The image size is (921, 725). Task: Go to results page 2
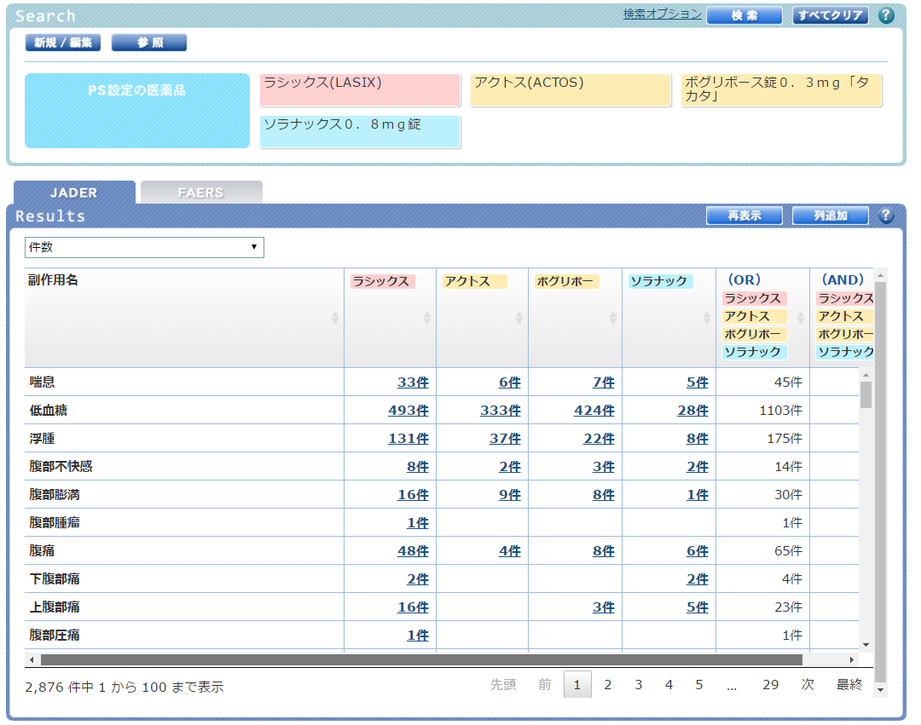click(608, 684)
